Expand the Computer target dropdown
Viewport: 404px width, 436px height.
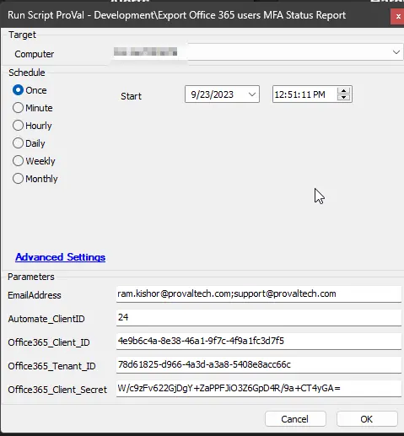[x=396, y=52]
